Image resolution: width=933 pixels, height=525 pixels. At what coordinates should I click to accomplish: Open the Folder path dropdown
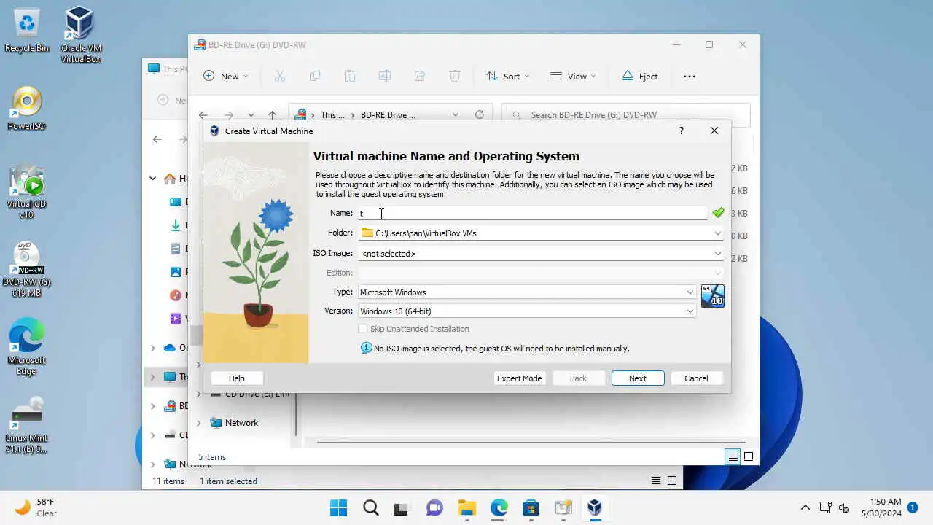(718, 233)
